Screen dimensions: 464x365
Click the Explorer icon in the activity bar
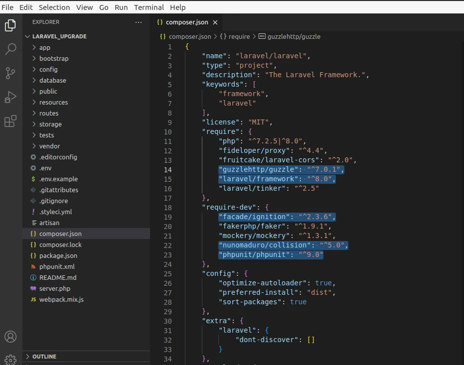tap(11, 25)
